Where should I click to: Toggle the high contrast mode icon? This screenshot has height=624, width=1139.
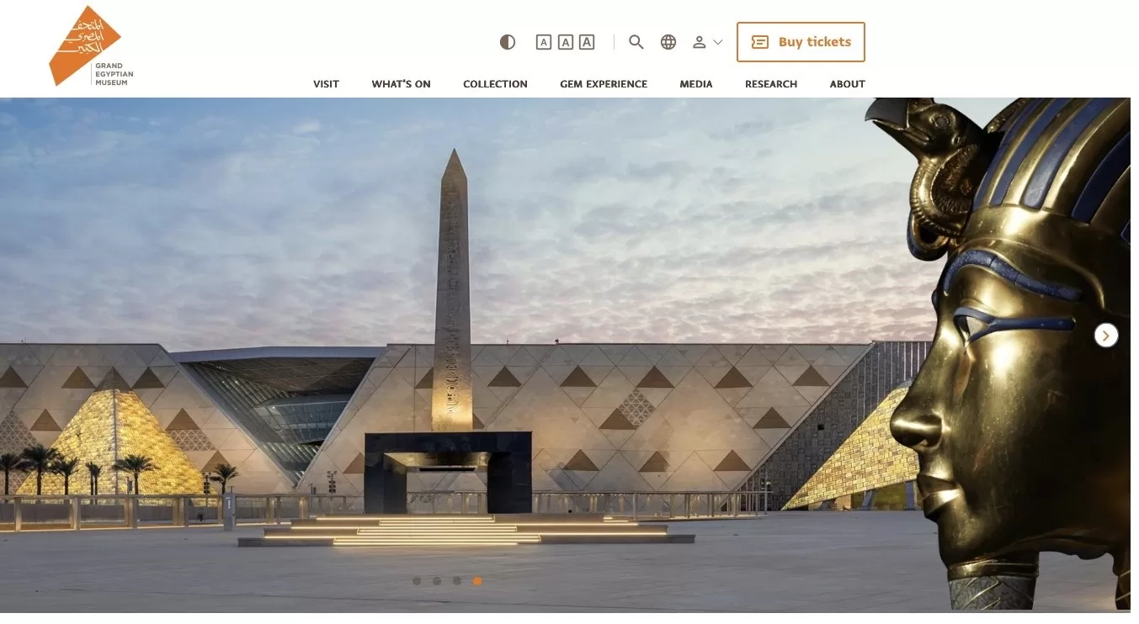[x=507, y=42]
